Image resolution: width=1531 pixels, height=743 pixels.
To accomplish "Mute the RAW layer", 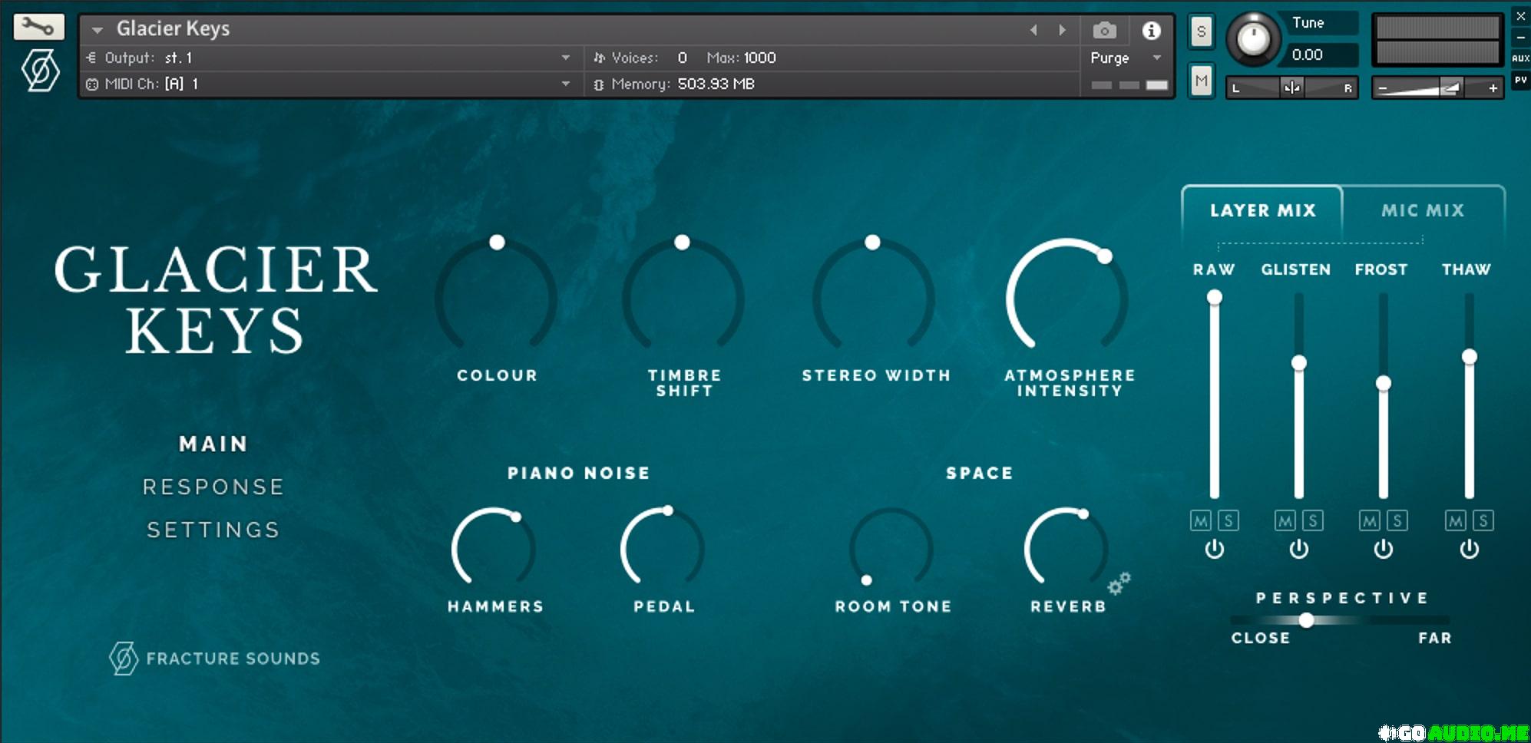I will [x=1201, y=520].
